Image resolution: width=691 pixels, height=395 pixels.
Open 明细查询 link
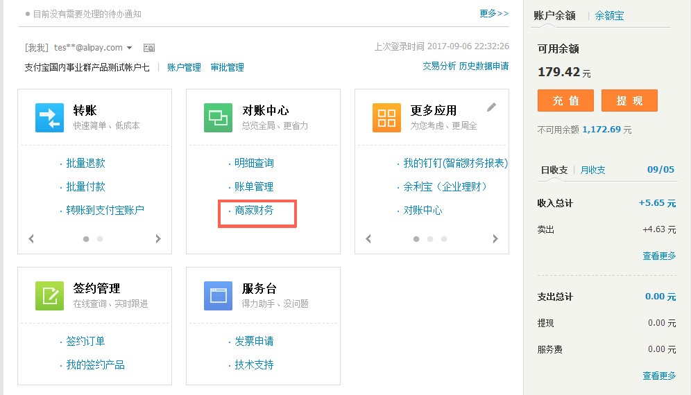pos(255,163)
